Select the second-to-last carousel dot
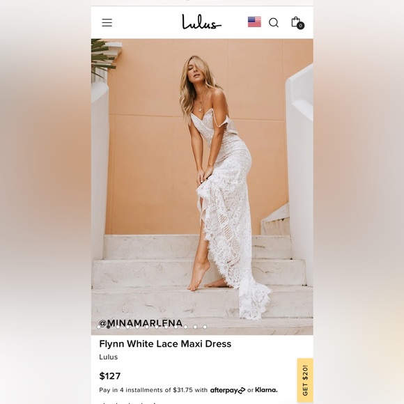This screenshot has height=404, width=404. pos(195,327)
